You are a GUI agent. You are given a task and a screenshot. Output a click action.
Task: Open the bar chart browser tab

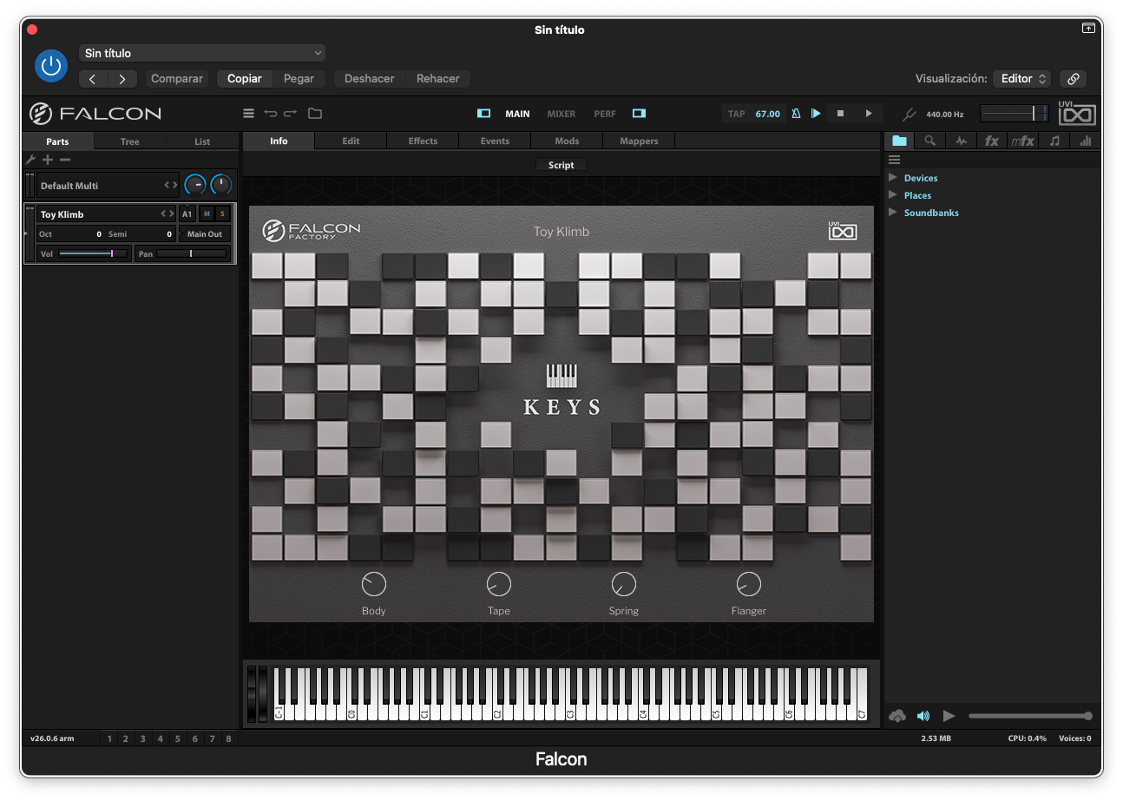1086,141
